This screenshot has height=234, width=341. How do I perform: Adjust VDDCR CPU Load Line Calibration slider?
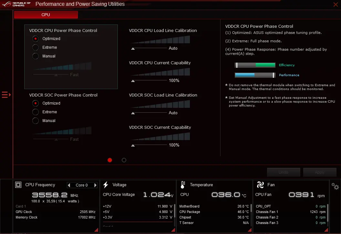(x=133, y=48)
